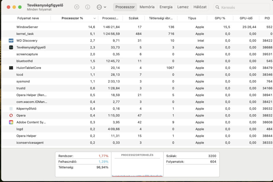The height and width of the screenshot is (182, 273).
Task: Click the WD Discovery app icon
Action: 11,41
